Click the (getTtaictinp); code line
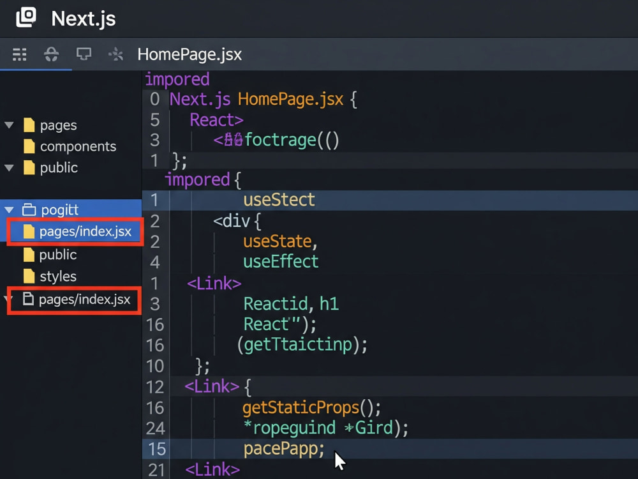 [x=302, y=345]
